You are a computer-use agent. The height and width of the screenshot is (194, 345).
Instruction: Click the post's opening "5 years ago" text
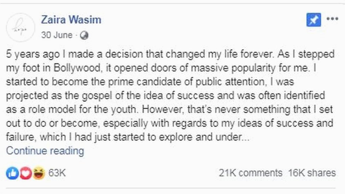point(29,55)
